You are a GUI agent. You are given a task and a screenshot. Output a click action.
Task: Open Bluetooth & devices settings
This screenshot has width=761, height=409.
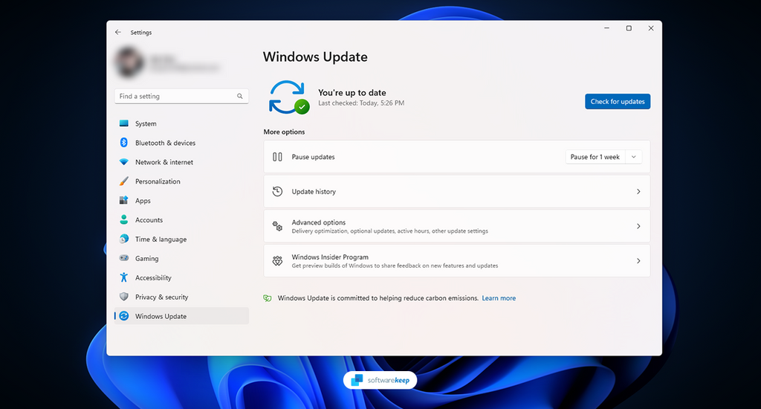coord(181,143)
